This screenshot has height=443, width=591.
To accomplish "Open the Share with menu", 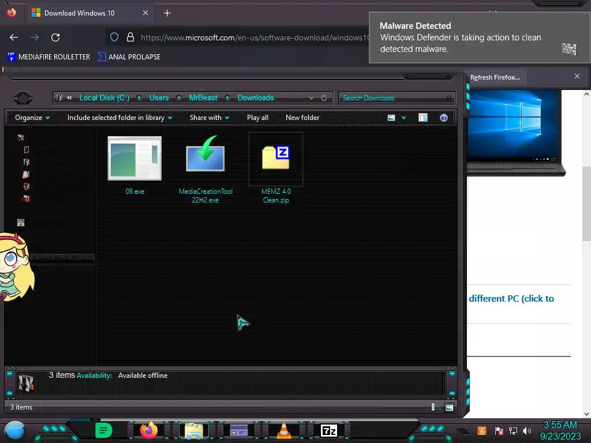I will [210, 118].
